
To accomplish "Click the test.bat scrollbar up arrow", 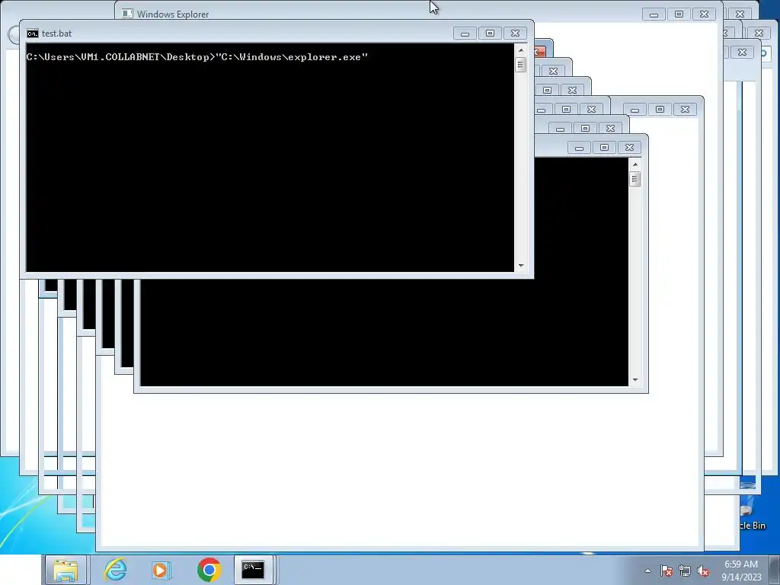I will [521, 50].
